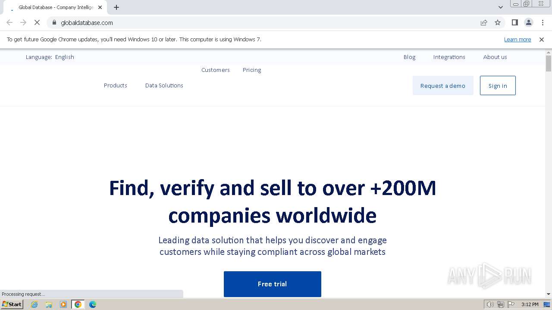The height and width of the screenshot is (310, 552).
Task: Click the Request a demo button
Action: 443,86
